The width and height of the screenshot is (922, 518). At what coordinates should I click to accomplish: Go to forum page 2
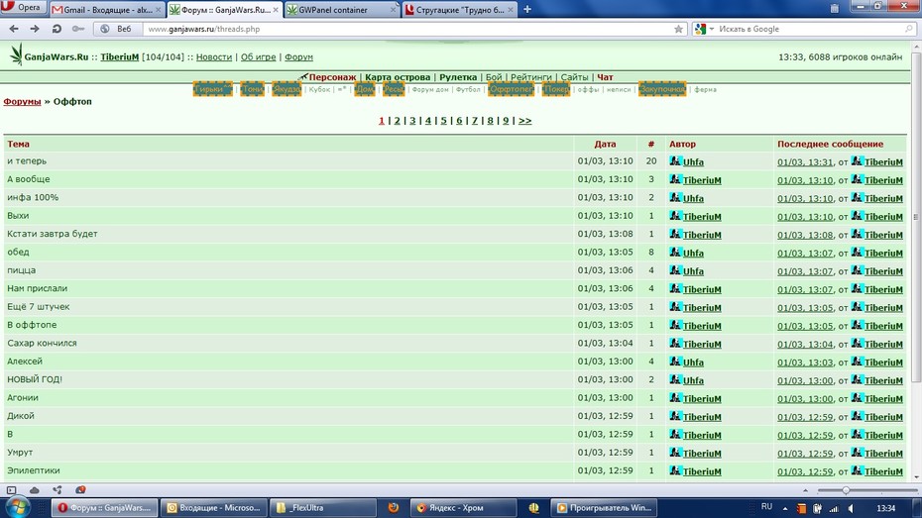(x=397, y=121)
